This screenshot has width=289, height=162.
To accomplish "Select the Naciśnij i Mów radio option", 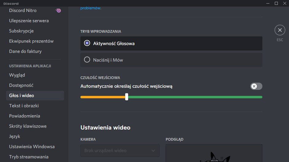I will (x=171, y=60).
